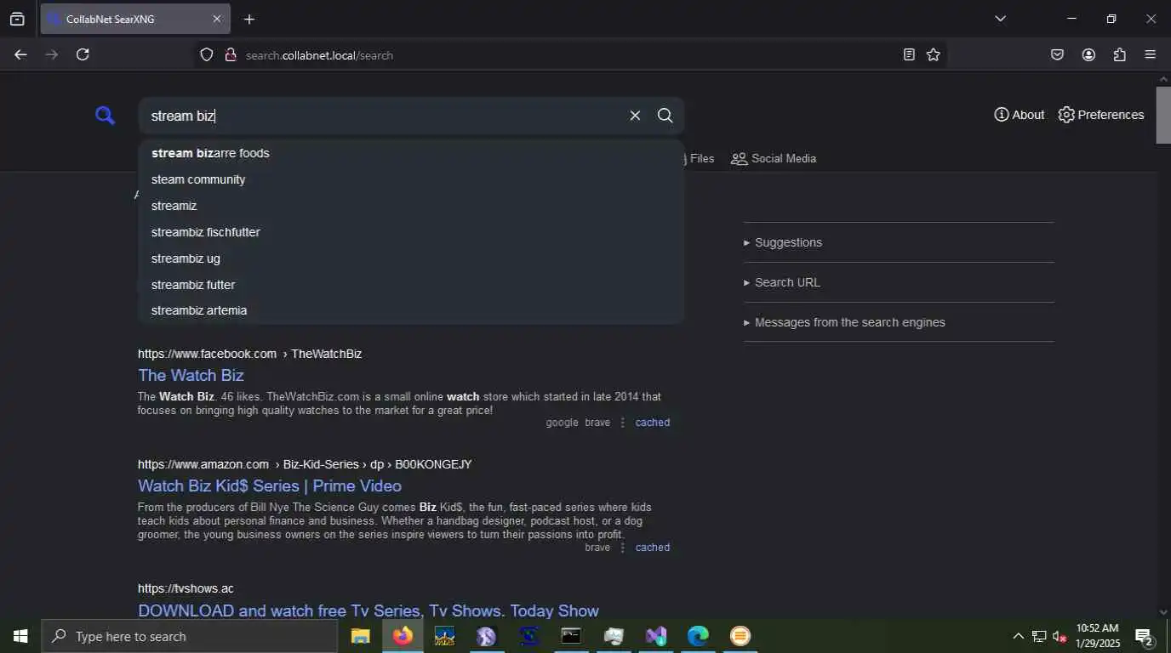Open File Explorer from the taskbar
This screenshot has width=1171, height=653.
361,636
